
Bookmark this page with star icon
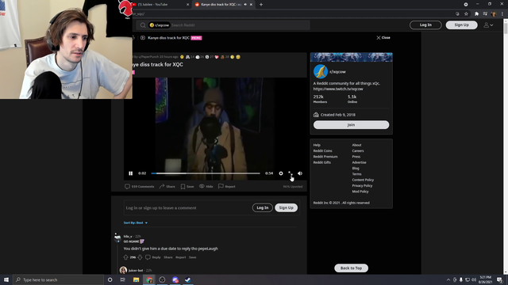pyautogui.click(x=466, y=14)
